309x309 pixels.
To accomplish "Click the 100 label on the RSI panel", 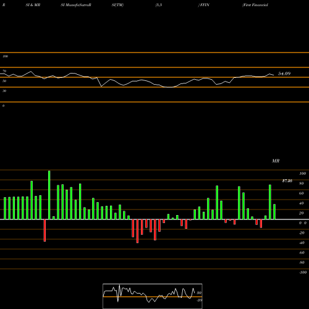I will pos(5,56).
